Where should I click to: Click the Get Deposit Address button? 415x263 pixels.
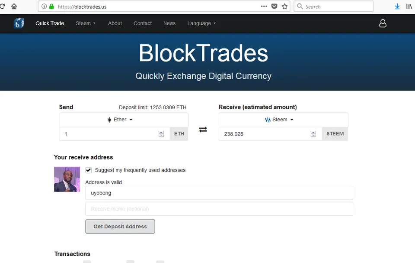[120, 226]
